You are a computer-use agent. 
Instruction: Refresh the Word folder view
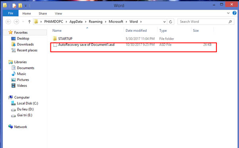(x=171, y=22)
